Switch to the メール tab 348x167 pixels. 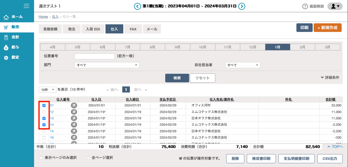[152, 29]
